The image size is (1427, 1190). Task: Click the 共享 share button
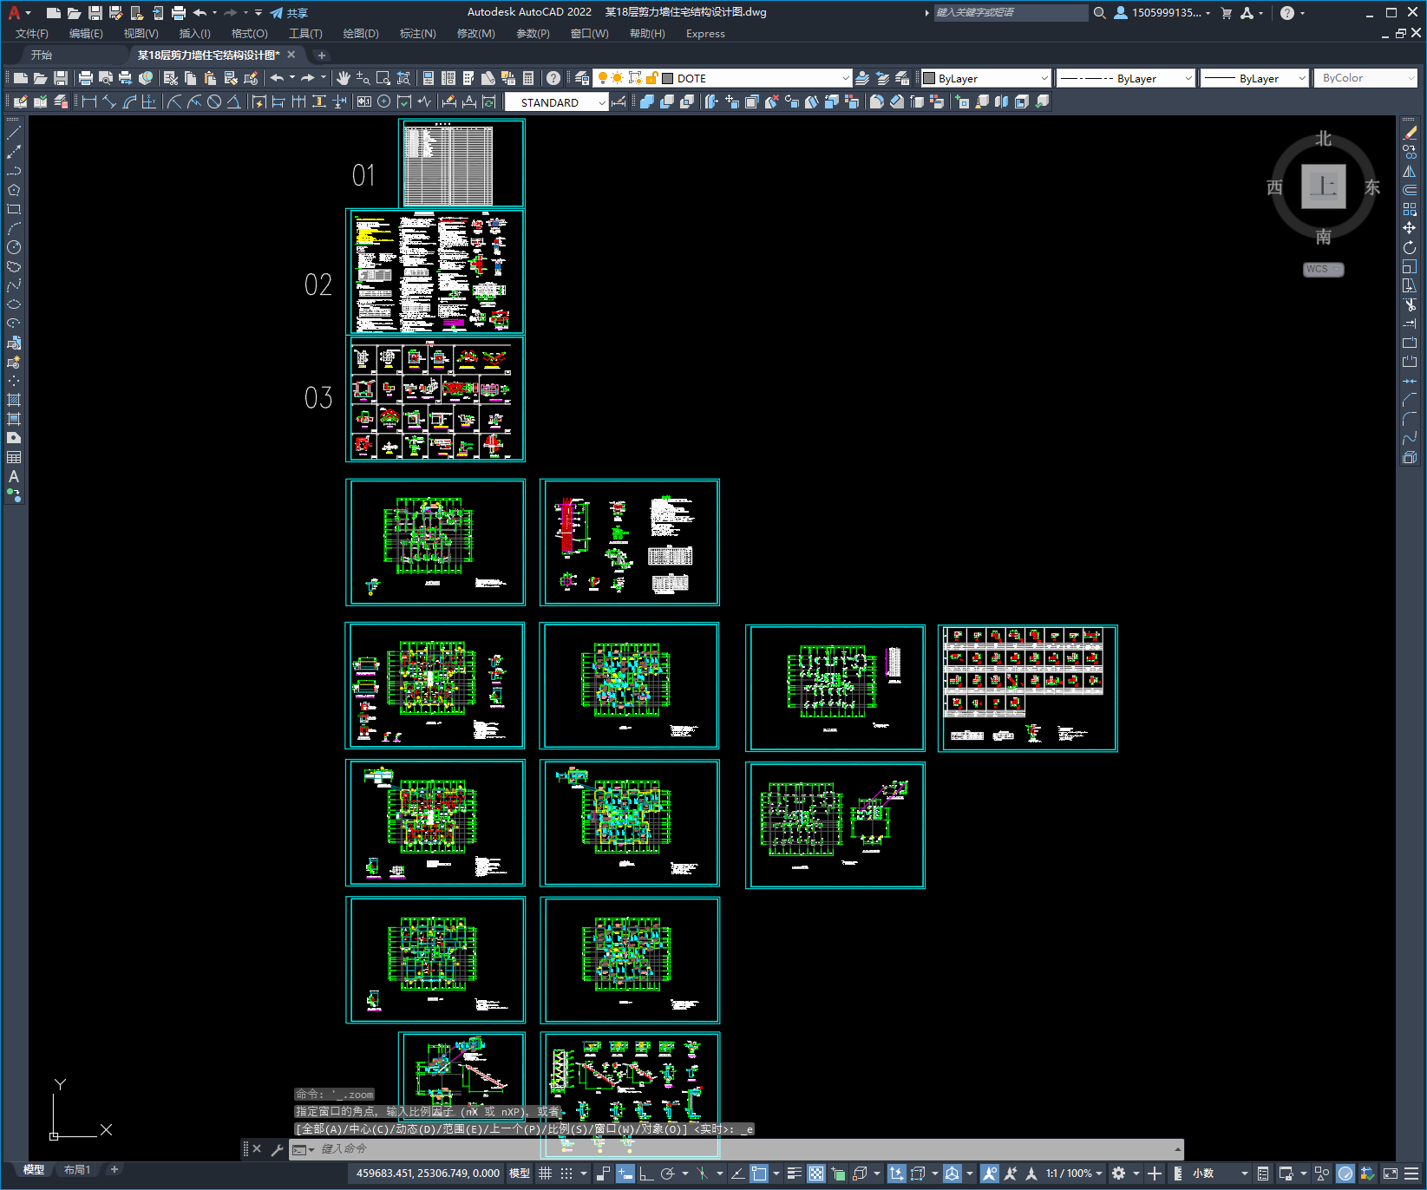[289, 13]
